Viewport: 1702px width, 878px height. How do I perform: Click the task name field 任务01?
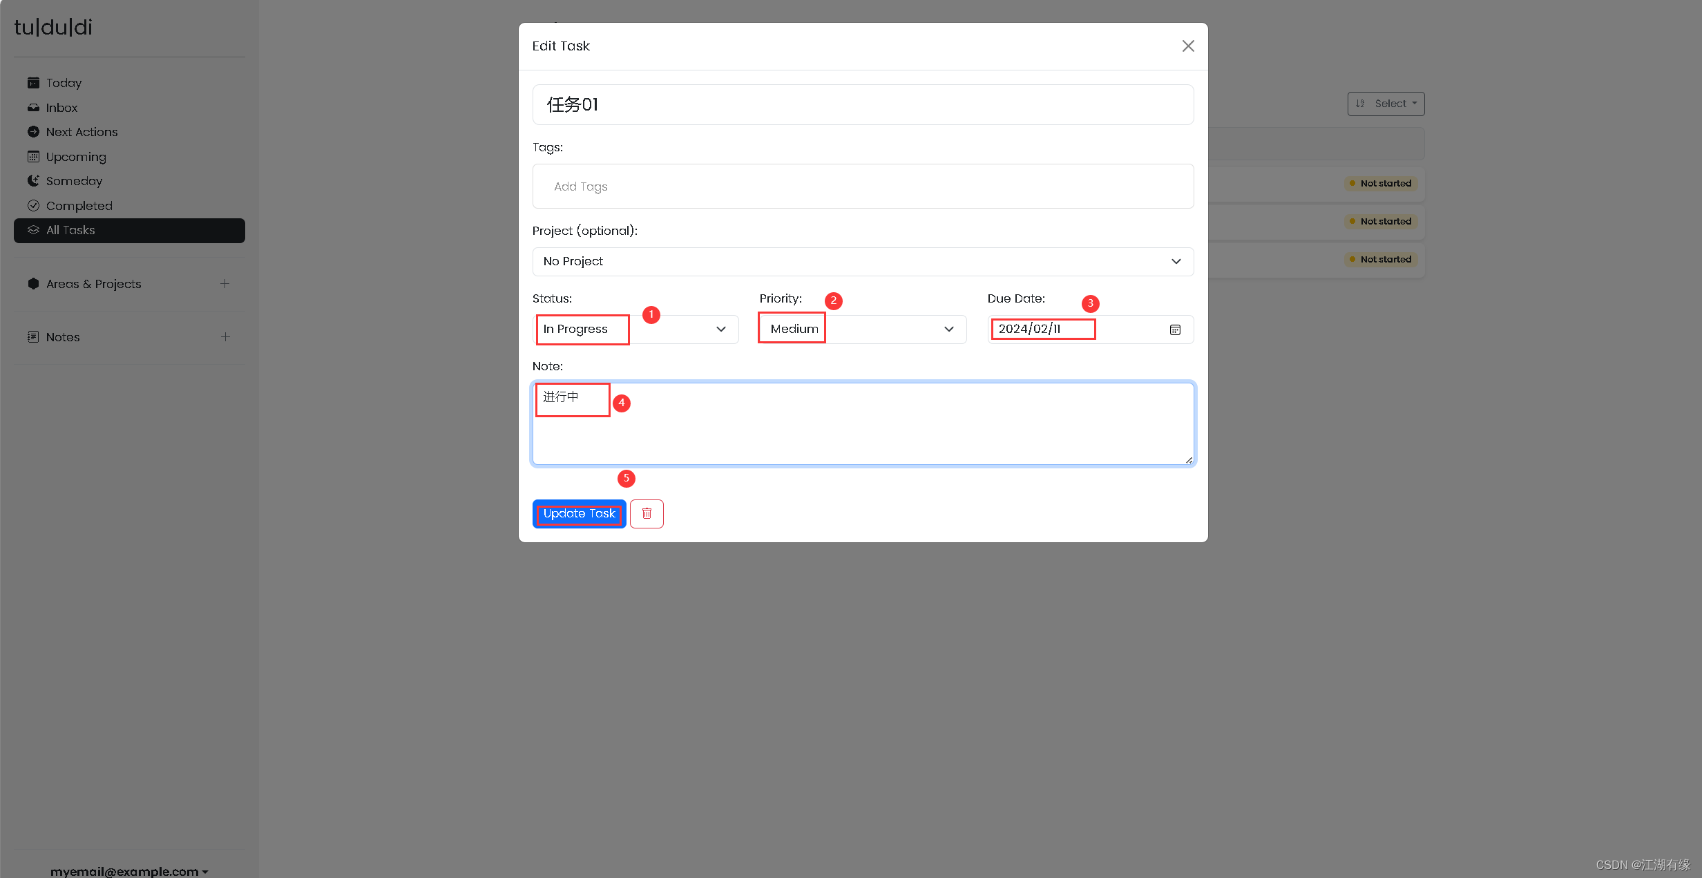[x=862, y=105]
